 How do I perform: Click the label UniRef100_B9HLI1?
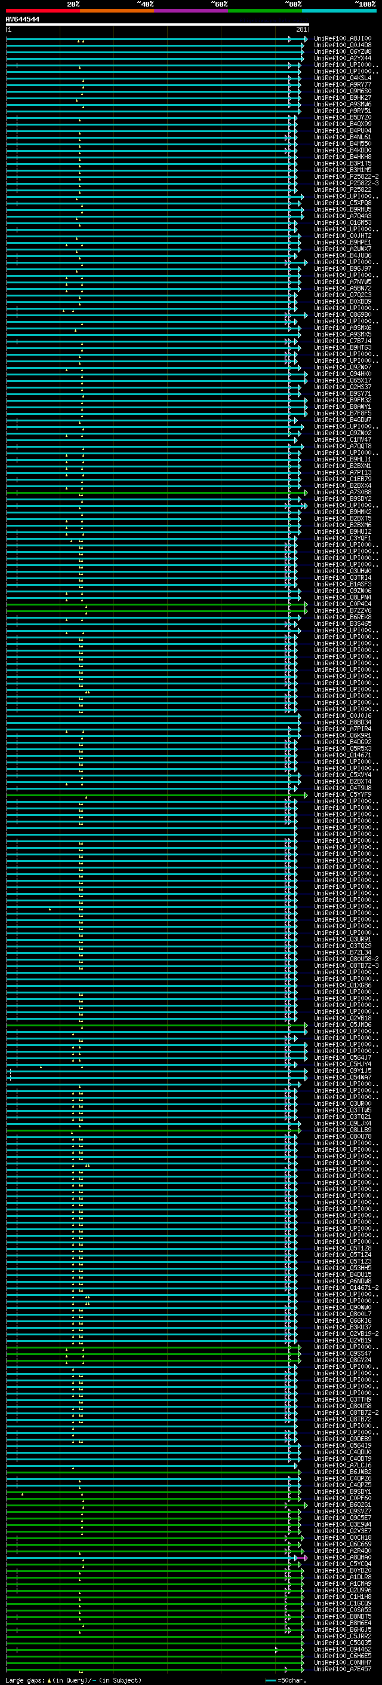point(343,459)
